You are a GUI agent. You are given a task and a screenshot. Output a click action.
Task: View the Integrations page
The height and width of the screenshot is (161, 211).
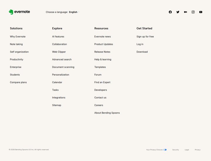coord(59,98)
